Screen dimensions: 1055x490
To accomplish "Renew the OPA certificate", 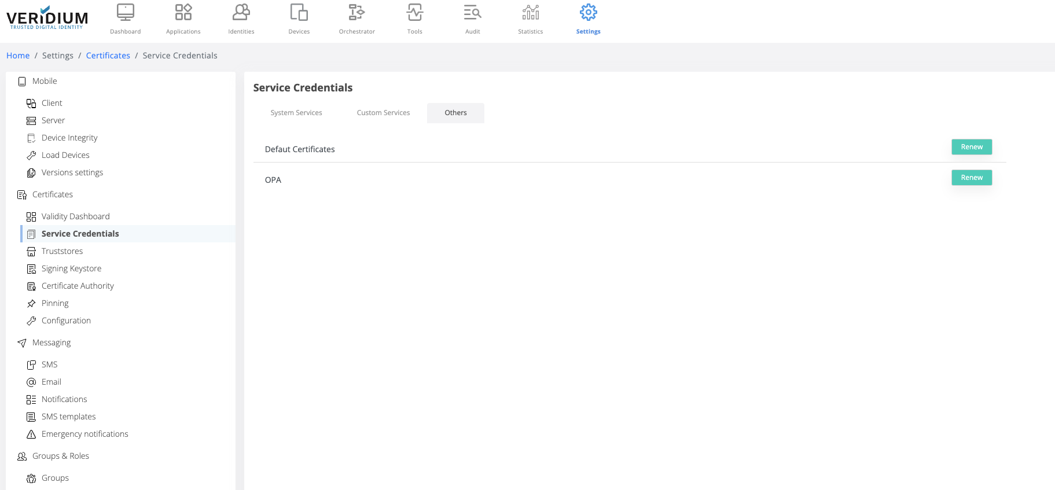I will (x=971, y=178).
